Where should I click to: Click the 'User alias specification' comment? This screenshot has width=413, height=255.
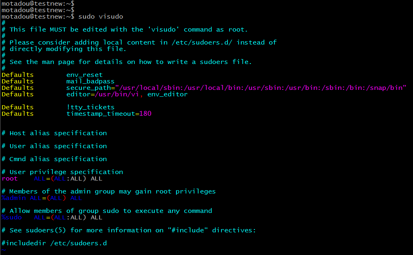tap(58, 146)
